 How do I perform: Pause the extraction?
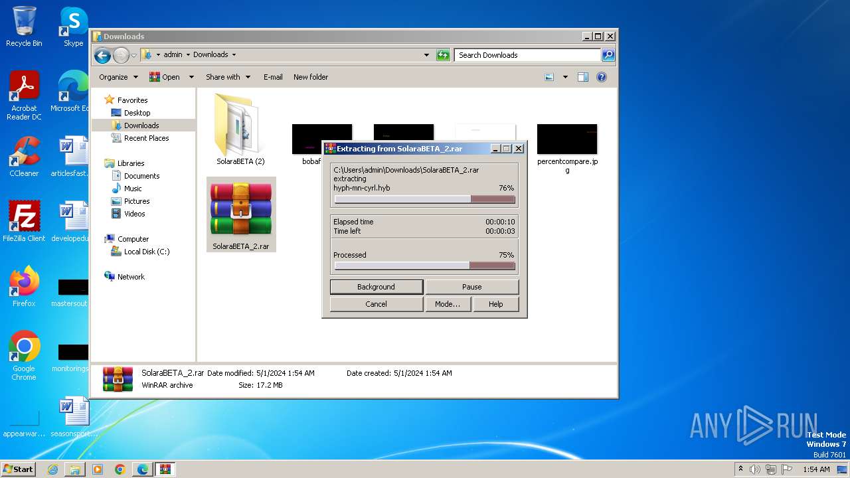click(x=472, y=287)
